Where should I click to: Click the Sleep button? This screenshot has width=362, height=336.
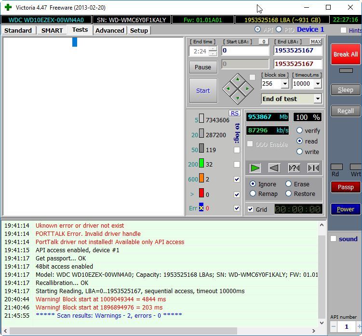pyautogui.click(x=346, y=90)
